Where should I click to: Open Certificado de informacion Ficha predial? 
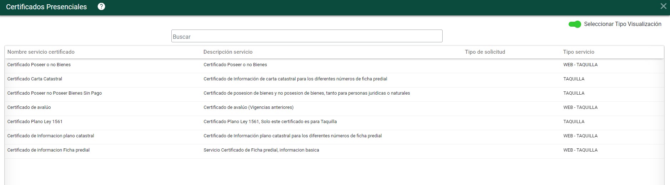pyautogui.click(x=49, y=150)
